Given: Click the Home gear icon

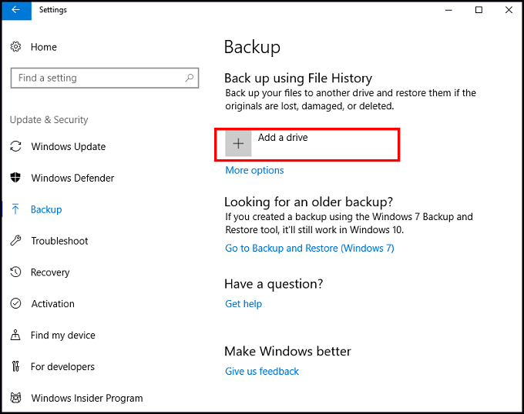Looking at the screenshot, I should (15, 47).
